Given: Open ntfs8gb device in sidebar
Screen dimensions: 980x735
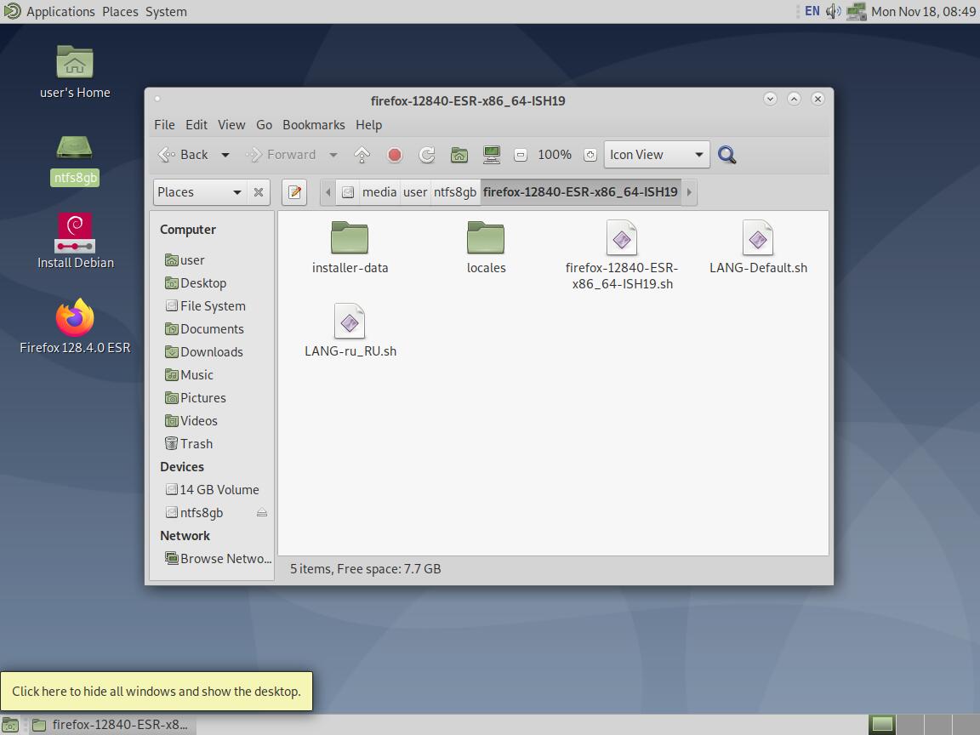Looking at the screenshot, I should tap(202, 512).
